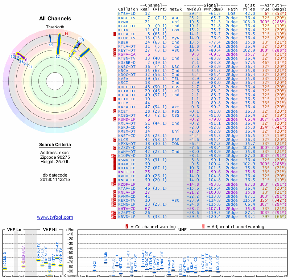This screenshot has width=290, height=279.
Task: Click the red N marker on the radar plot
Action: tap(67, 34)
